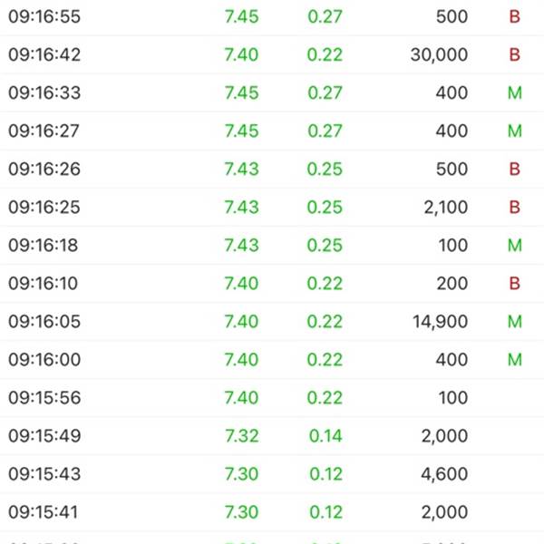The width and height of the screenshot is (544, 544).
Task: Select the 09:15:43 row with 4,600 volume
Action: click(272, 474)
